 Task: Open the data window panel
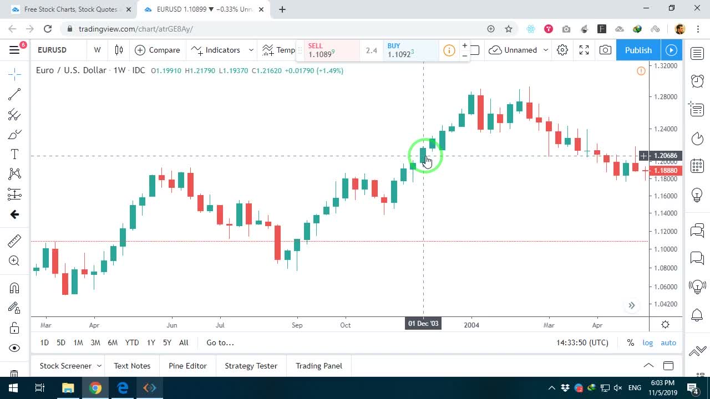coord(697,109)
